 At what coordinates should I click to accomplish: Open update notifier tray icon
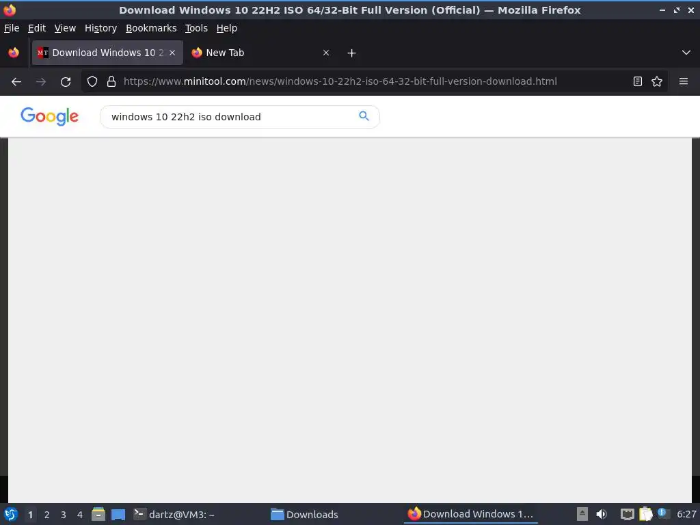pyautogui.click(x=663, y=513)
